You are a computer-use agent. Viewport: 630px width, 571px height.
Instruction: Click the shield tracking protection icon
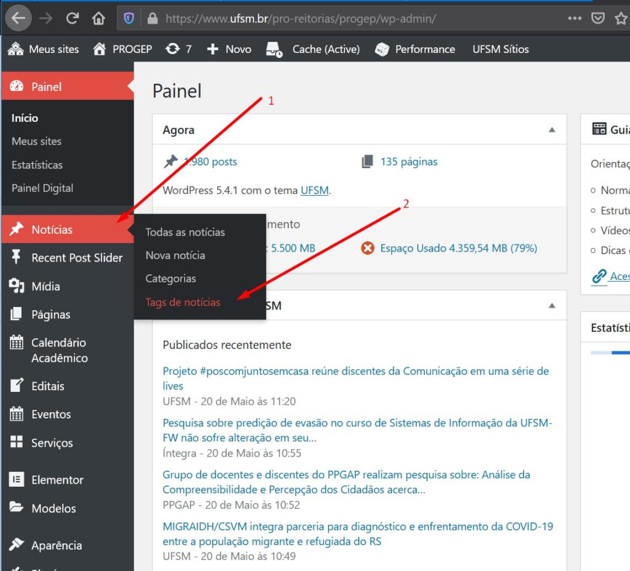click(x=129, y=18)
